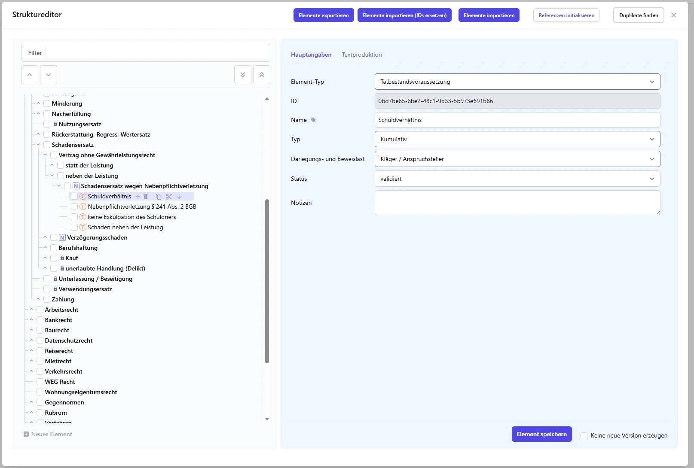Image resolution: width=694 pixels, height=468 pixels.
Task: Click Elemente importieren (IDs ersetzen) button
Action: point(404,15)
